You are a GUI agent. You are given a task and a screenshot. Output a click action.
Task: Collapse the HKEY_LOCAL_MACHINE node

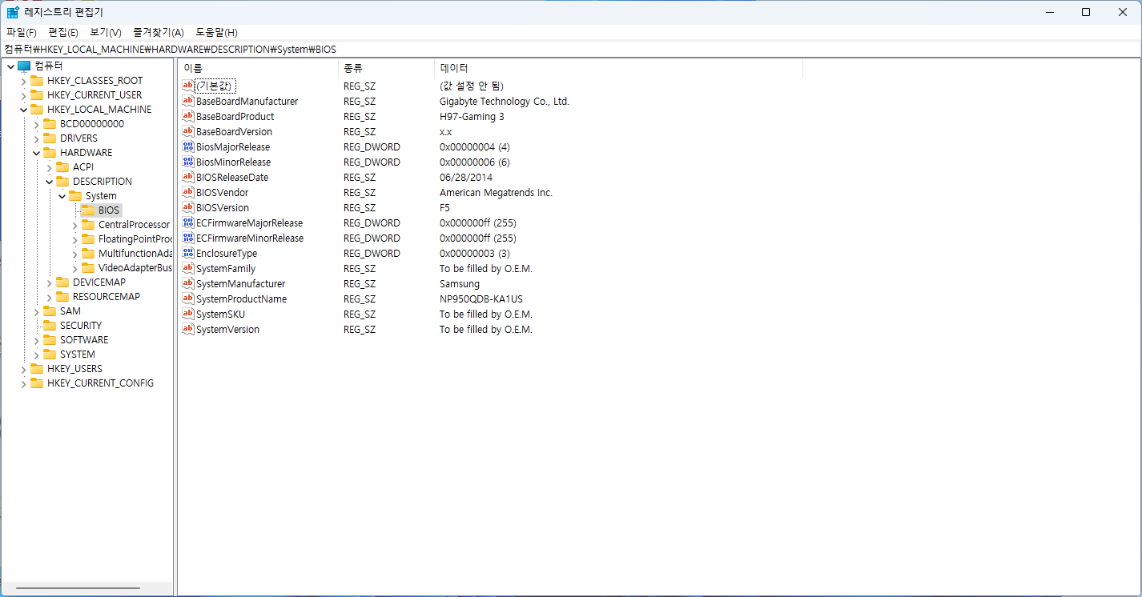(23, 110)
